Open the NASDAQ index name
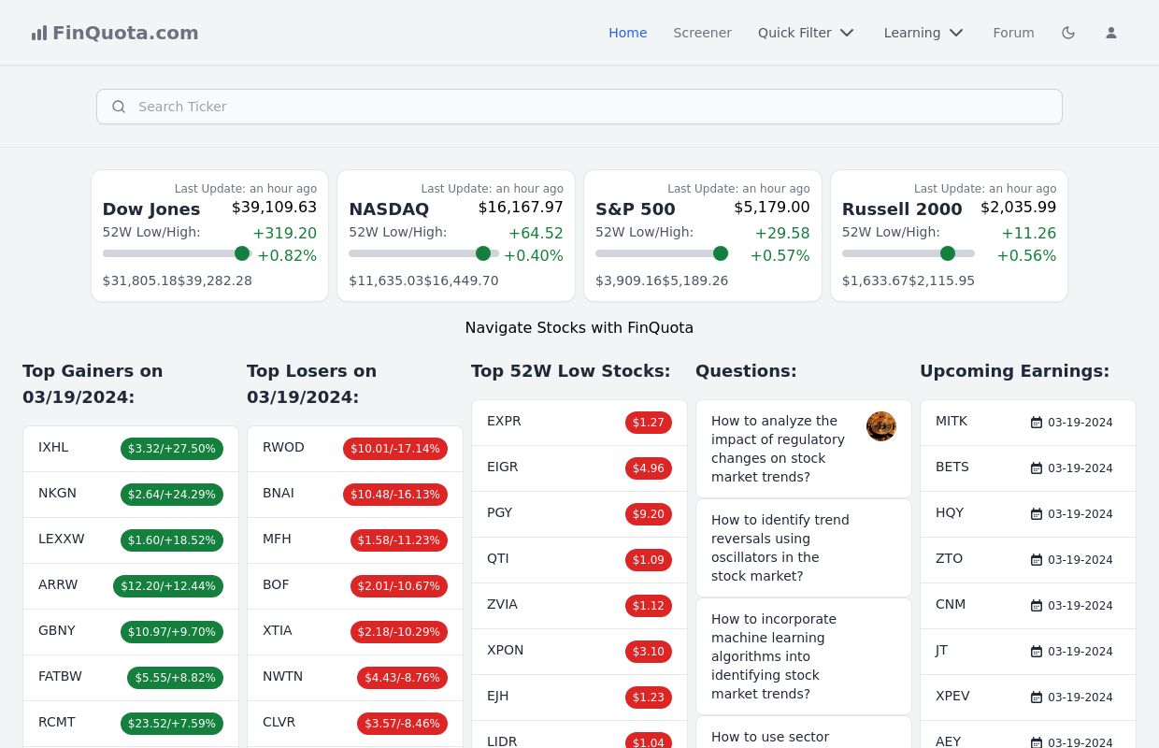Viewport: 1159px width, 748px height. (x=389, y=209)
